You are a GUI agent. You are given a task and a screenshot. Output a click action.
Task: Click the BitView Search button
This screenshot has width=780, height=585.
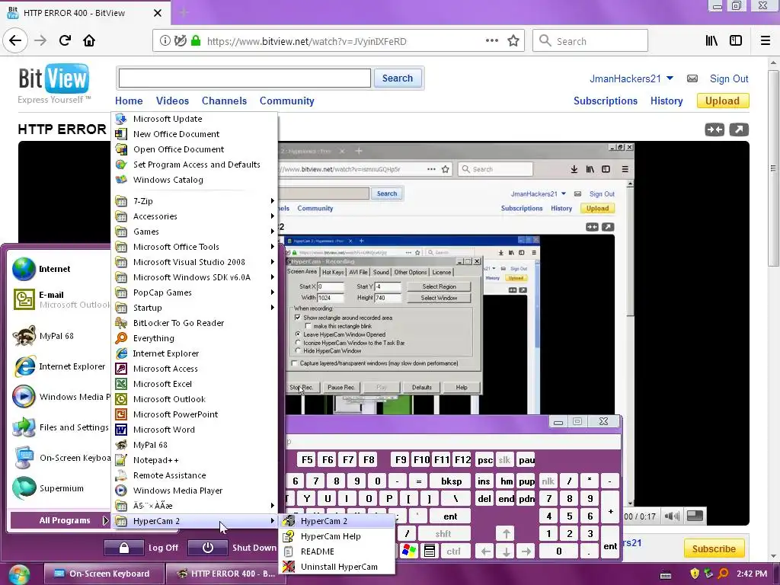click(x=398, y=78)
